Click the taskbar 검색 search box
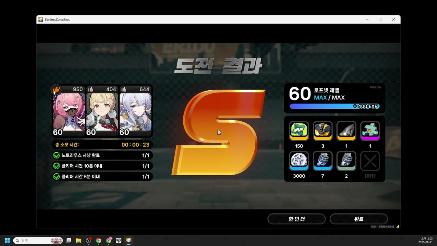Image resolution: width=437 pixels, height=246 pixels. coord(38,241)
